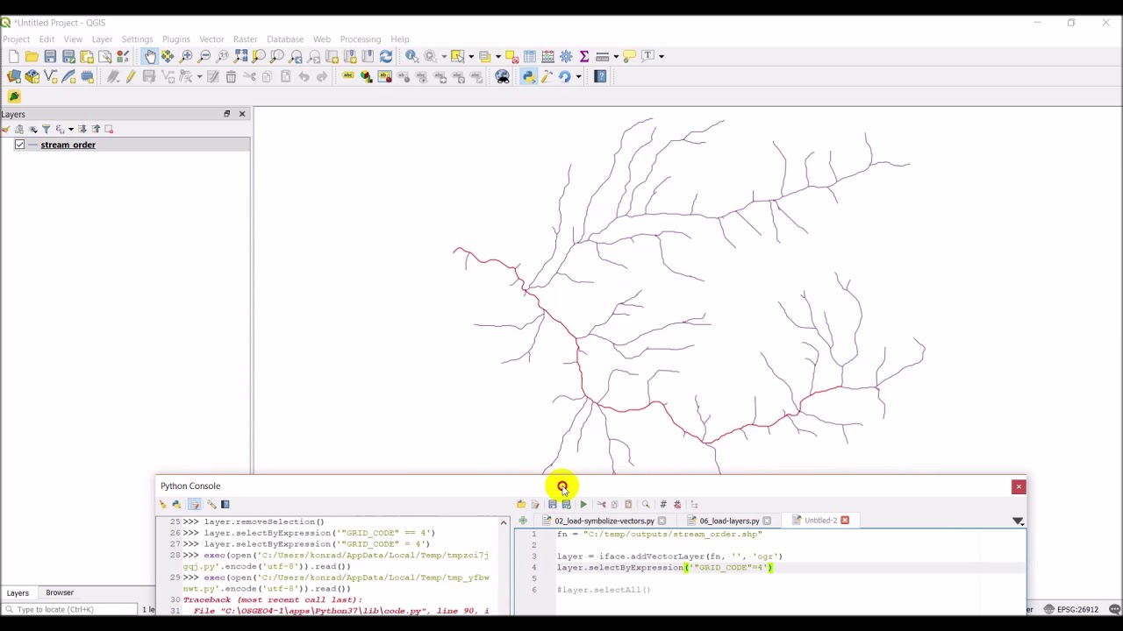Toggle the Python Console toolbar icon
Viewport: 1123px width, 631px height.
point(528,76)
